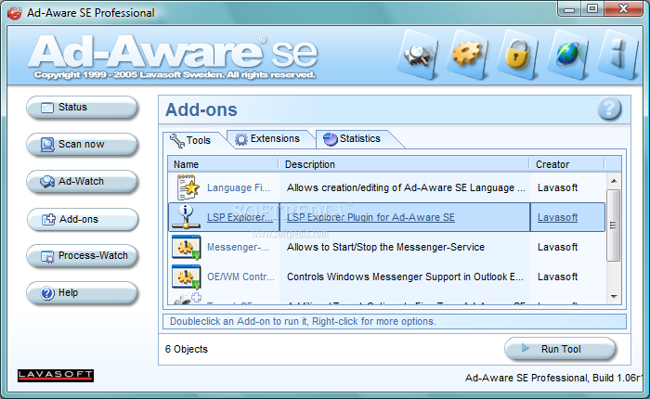Start a scan with Scan now
This screenshot has height=399, width=650.
tap(82, 145)
